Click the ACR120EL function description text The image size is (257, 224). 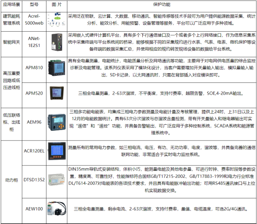point(162,151)
